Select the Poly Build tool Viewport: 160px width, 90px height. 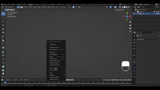(3, 66)
